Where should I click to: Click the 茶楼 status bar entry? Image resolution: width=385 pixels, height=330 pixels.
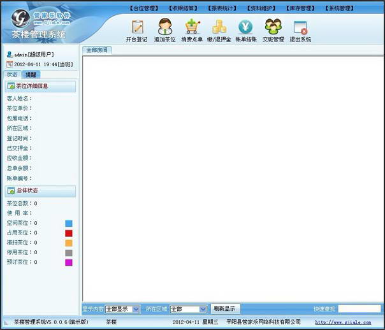click(x=111, y=322)
